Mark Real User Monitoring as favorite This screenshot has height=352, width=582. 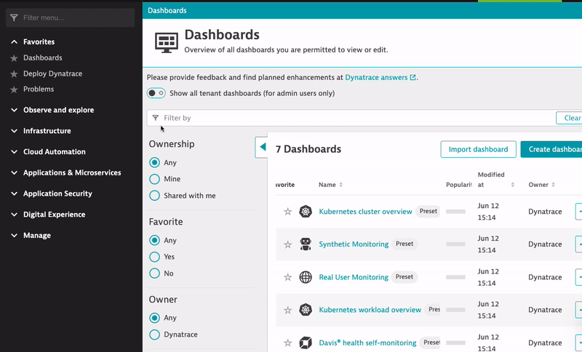click(287, 277)
